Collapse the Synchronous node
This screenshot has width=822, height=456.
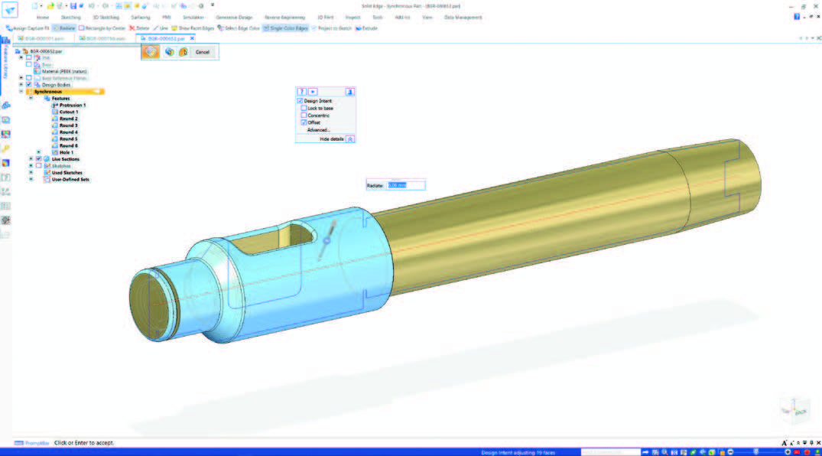[21, 92]
